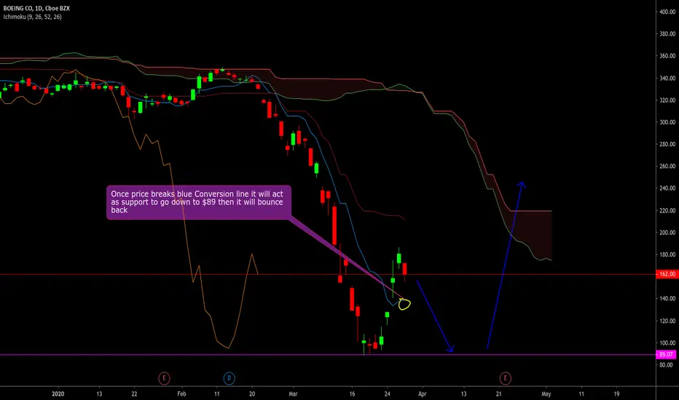Click the BOEING CO, 1D, Cboe BZX title
This screenshot has width=679, height=400.
tap(36, 8)
